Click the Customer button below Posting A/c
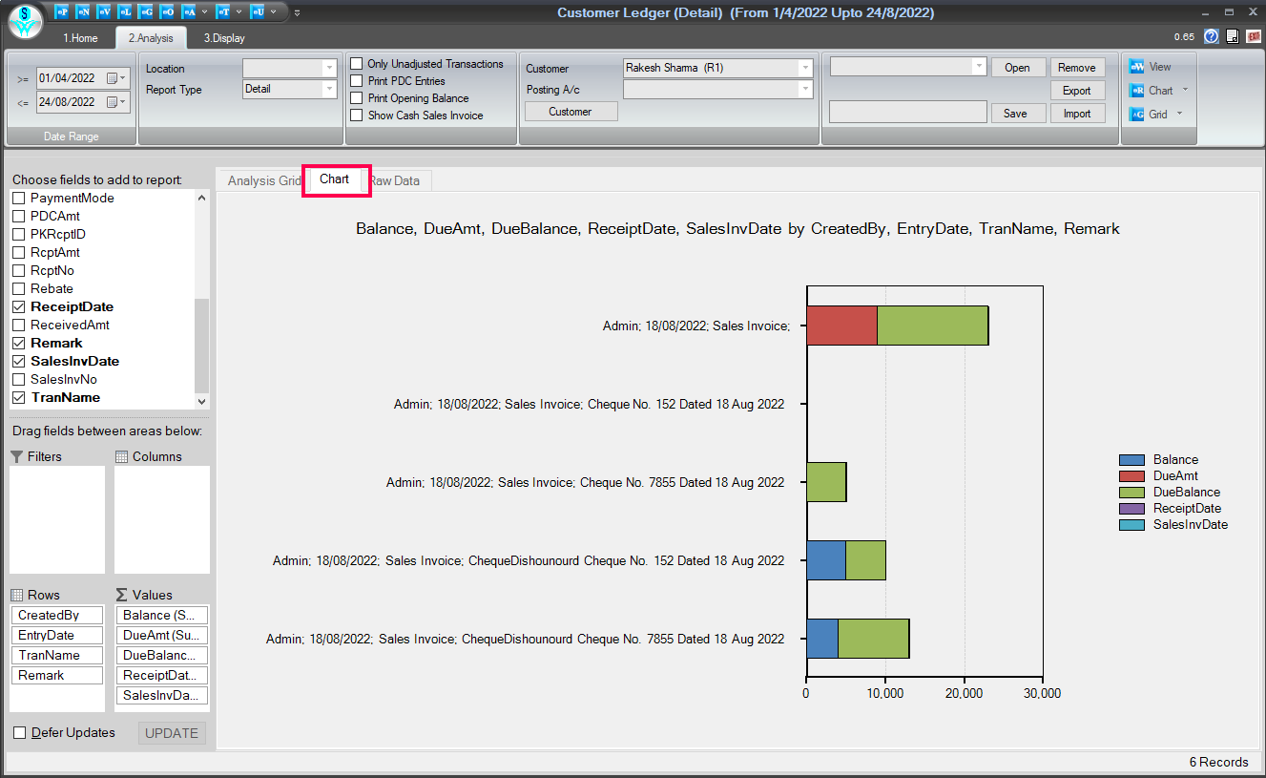 (571, 112)
